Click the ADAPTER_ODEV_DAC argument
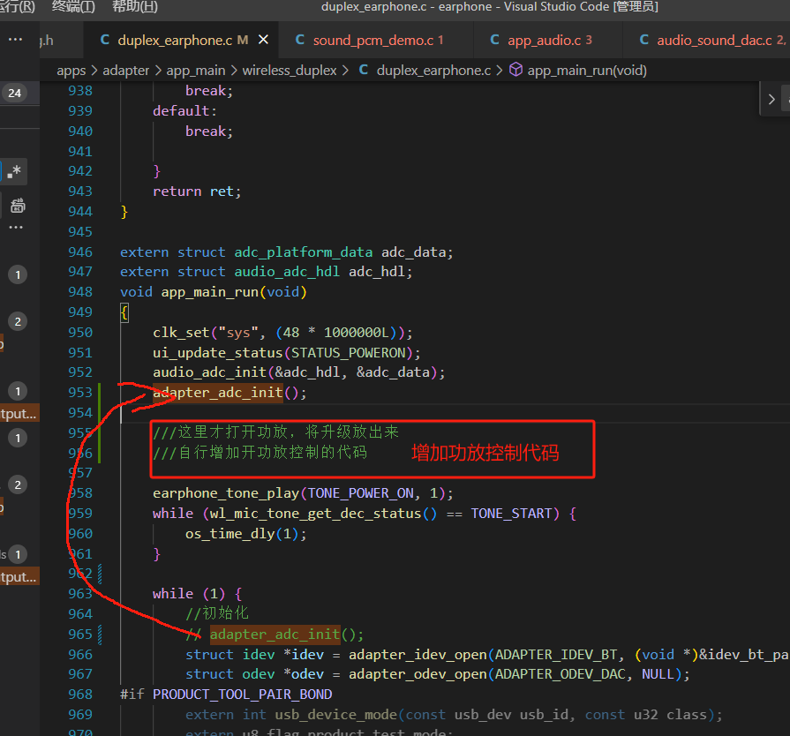 [x=561, y=674]
